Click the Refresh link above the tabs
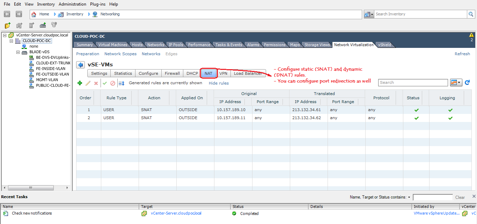 pos(462,53)
